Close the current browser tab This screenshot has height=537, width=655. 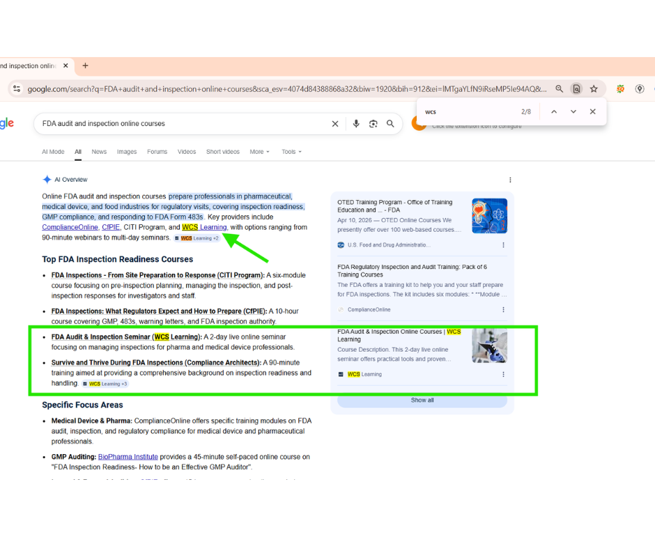(65, 65)
